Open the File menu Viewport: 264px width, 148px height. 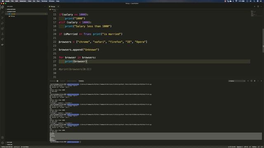click(x=12, y=1)
